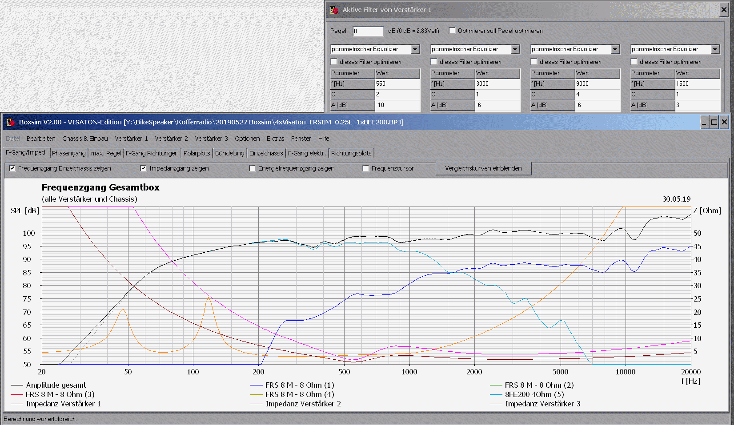Screen dimensions: 734x425
Task: Maximize the Boxsim main window
Action: coord(714,122)
